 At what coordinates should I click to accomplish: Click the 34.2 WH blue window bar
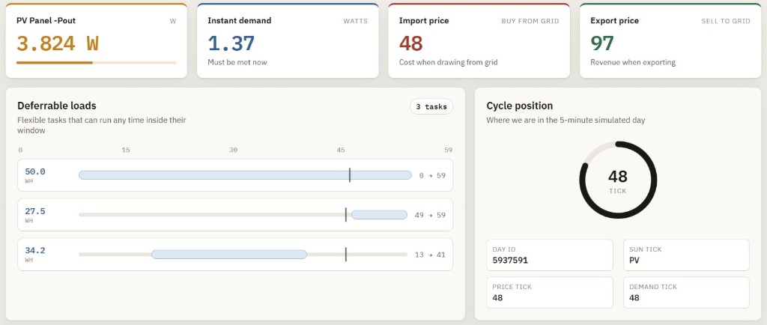click(229, 254)
